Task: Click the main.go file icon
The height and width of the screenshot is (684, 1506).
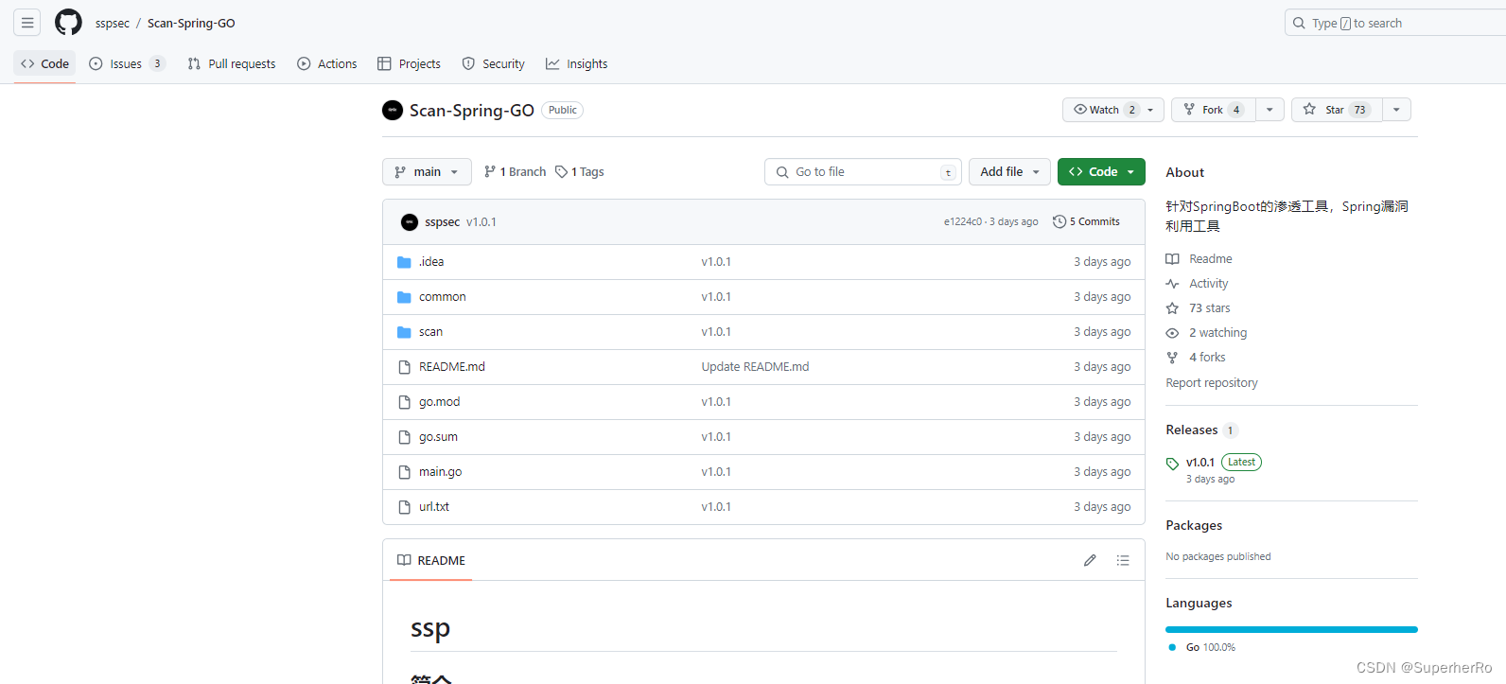Action: pyautogui.click(x=404, y=472)
